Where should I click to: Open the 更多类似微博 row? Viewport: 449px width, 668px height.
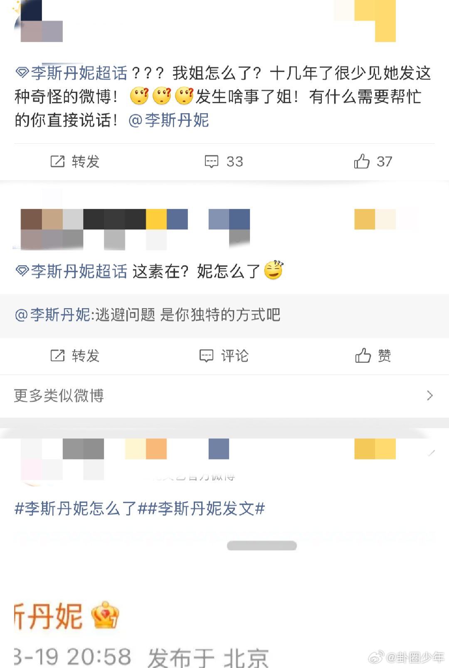click(x=224, y=396)
